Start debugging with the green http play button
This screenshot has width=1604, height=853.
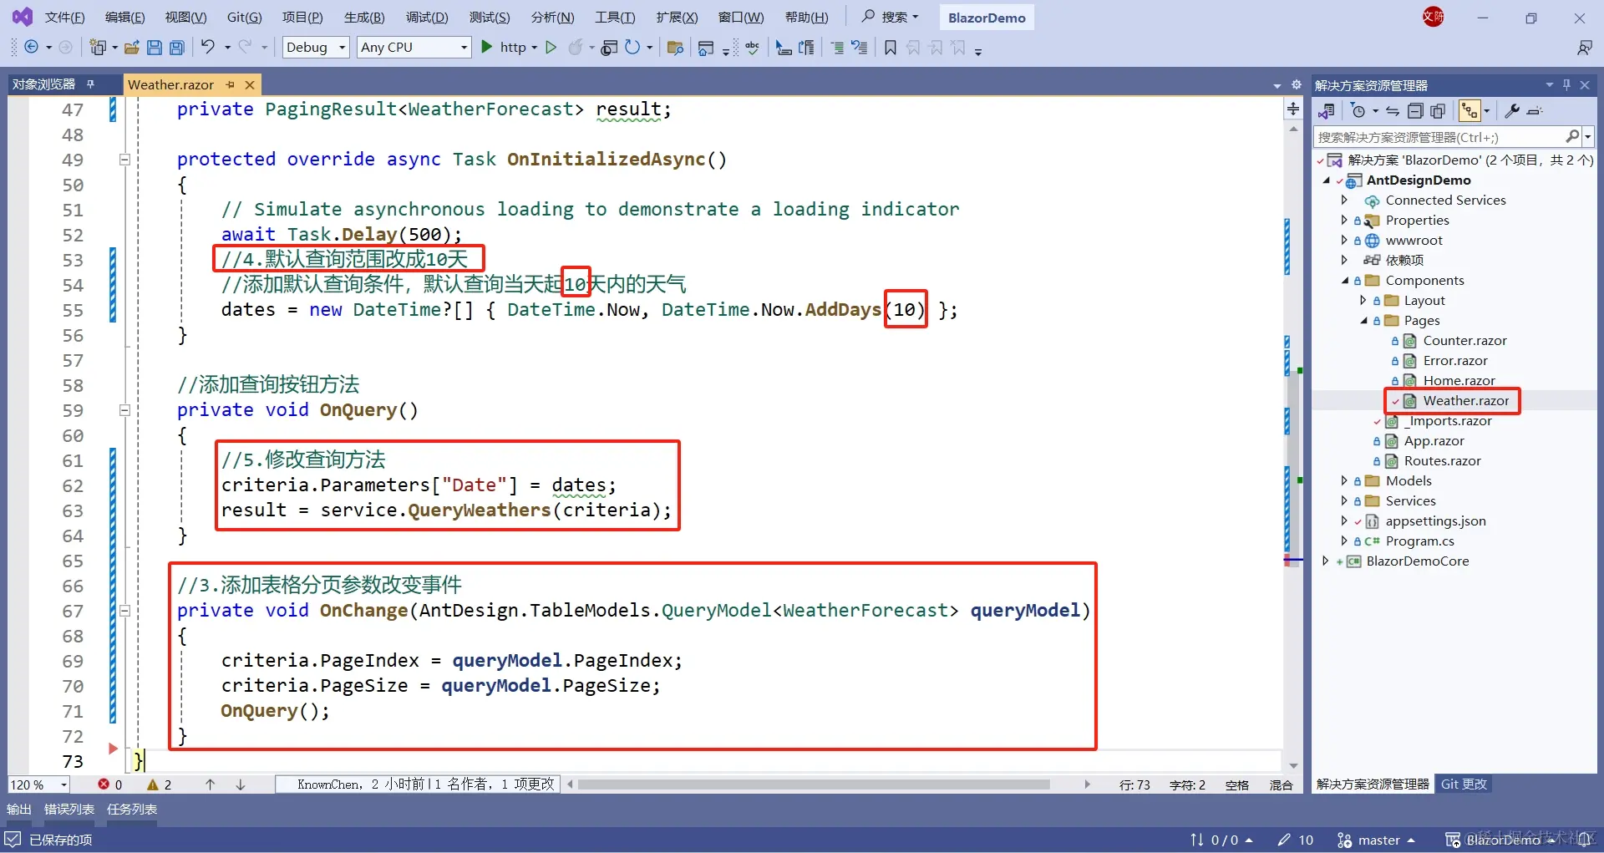pos(487,48)
